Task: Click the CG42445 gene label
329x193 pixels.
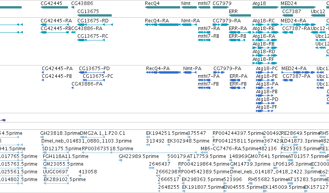Action: click(x=51, y=3)
